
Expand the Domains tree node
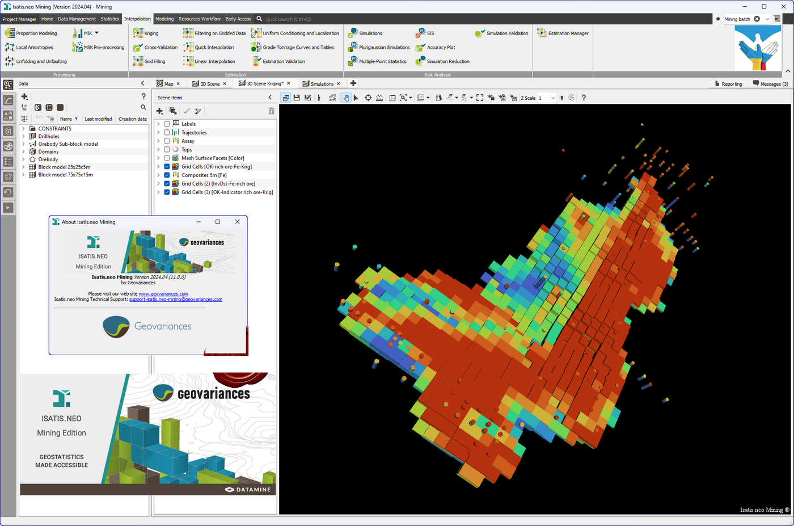point(23,152)
